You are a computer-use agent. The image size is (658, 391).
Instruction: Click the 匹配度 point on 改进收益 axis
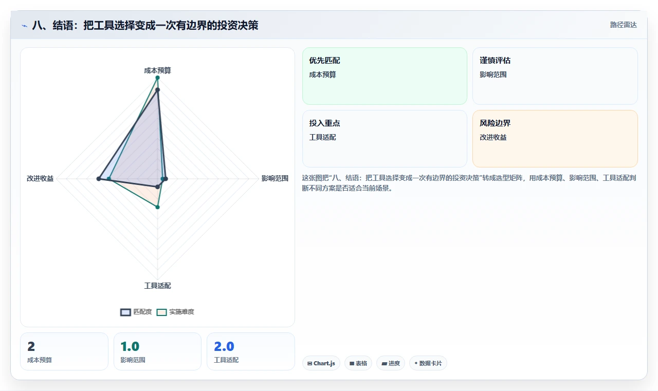point(98,179)
